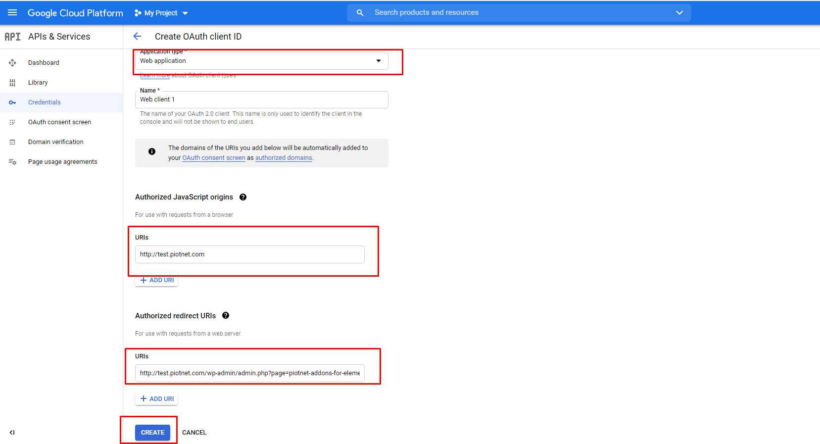Open help for Authorized JavaScript origins
The image size is (820, 444).
(x=243, y=197)
